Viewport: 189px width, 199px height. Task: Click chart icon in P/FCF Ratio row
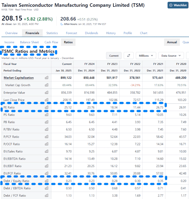(46, 137)
